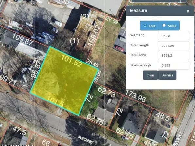Click the 26.06 dimension label
This screenshot has height=146, width=195.
98,76
